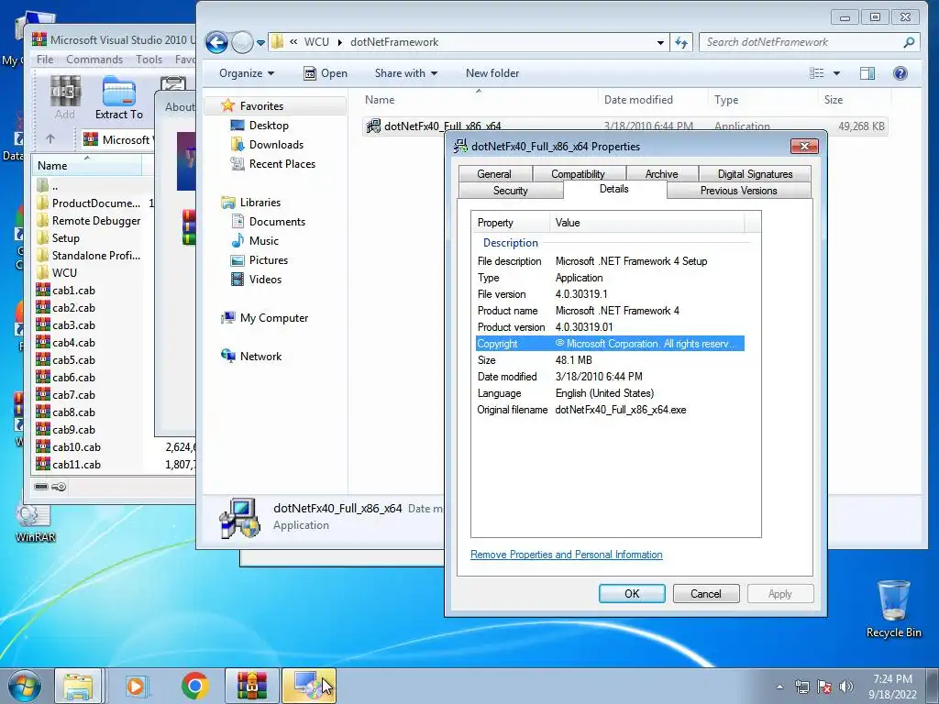This screenshot has width=939, height=704.
Task: Click the refresh button beside address bar
Action: click(681, 42)
